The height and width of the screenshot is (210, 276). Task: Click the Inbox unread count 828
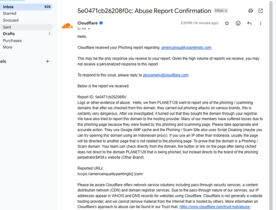(x=47, y=7)
